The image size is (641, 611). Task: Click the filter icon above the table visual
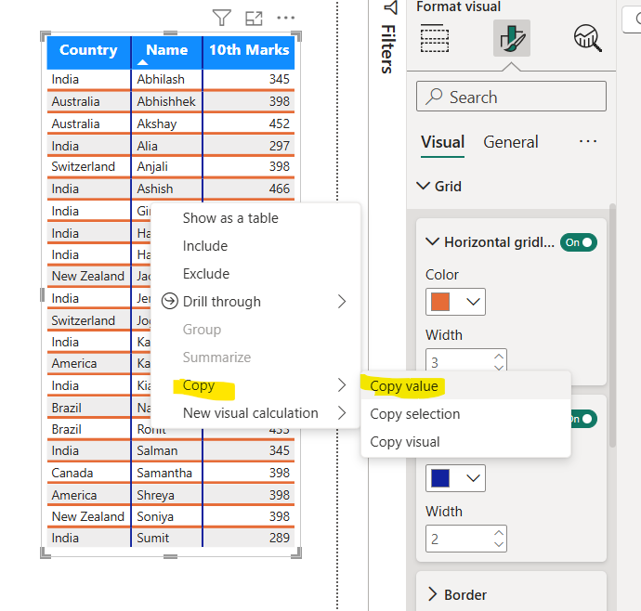(x=221, y=18)
